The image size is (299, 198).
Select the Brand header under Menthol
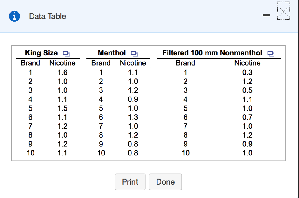[x=101, y=63]
